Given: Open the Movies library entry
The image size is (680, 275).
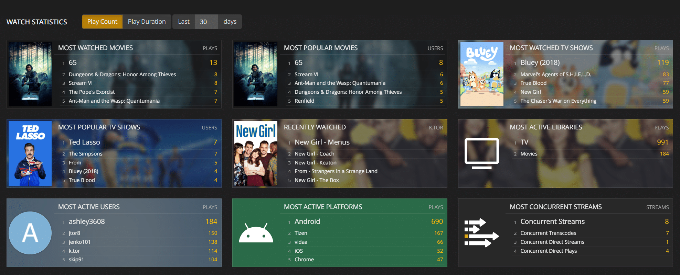Looking at the screenshot, I should coord(529,154).
